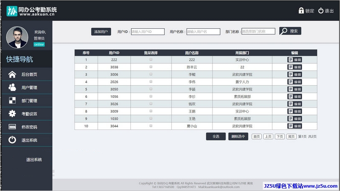The width and height of the screenshot is (340, 191).
Task: Click the 景宁人力 department cell
Action: pos(242,82)
